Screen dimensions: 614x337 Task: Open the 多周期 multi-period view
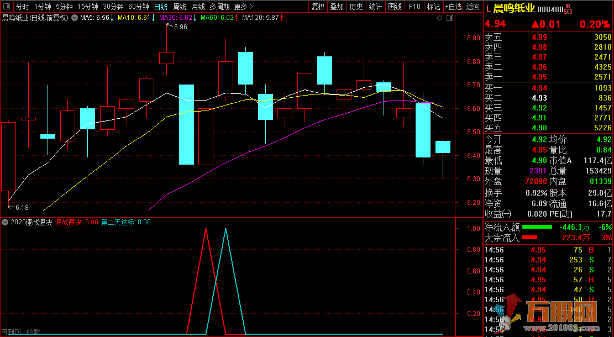pyautogui.click(x=219, y=7)
